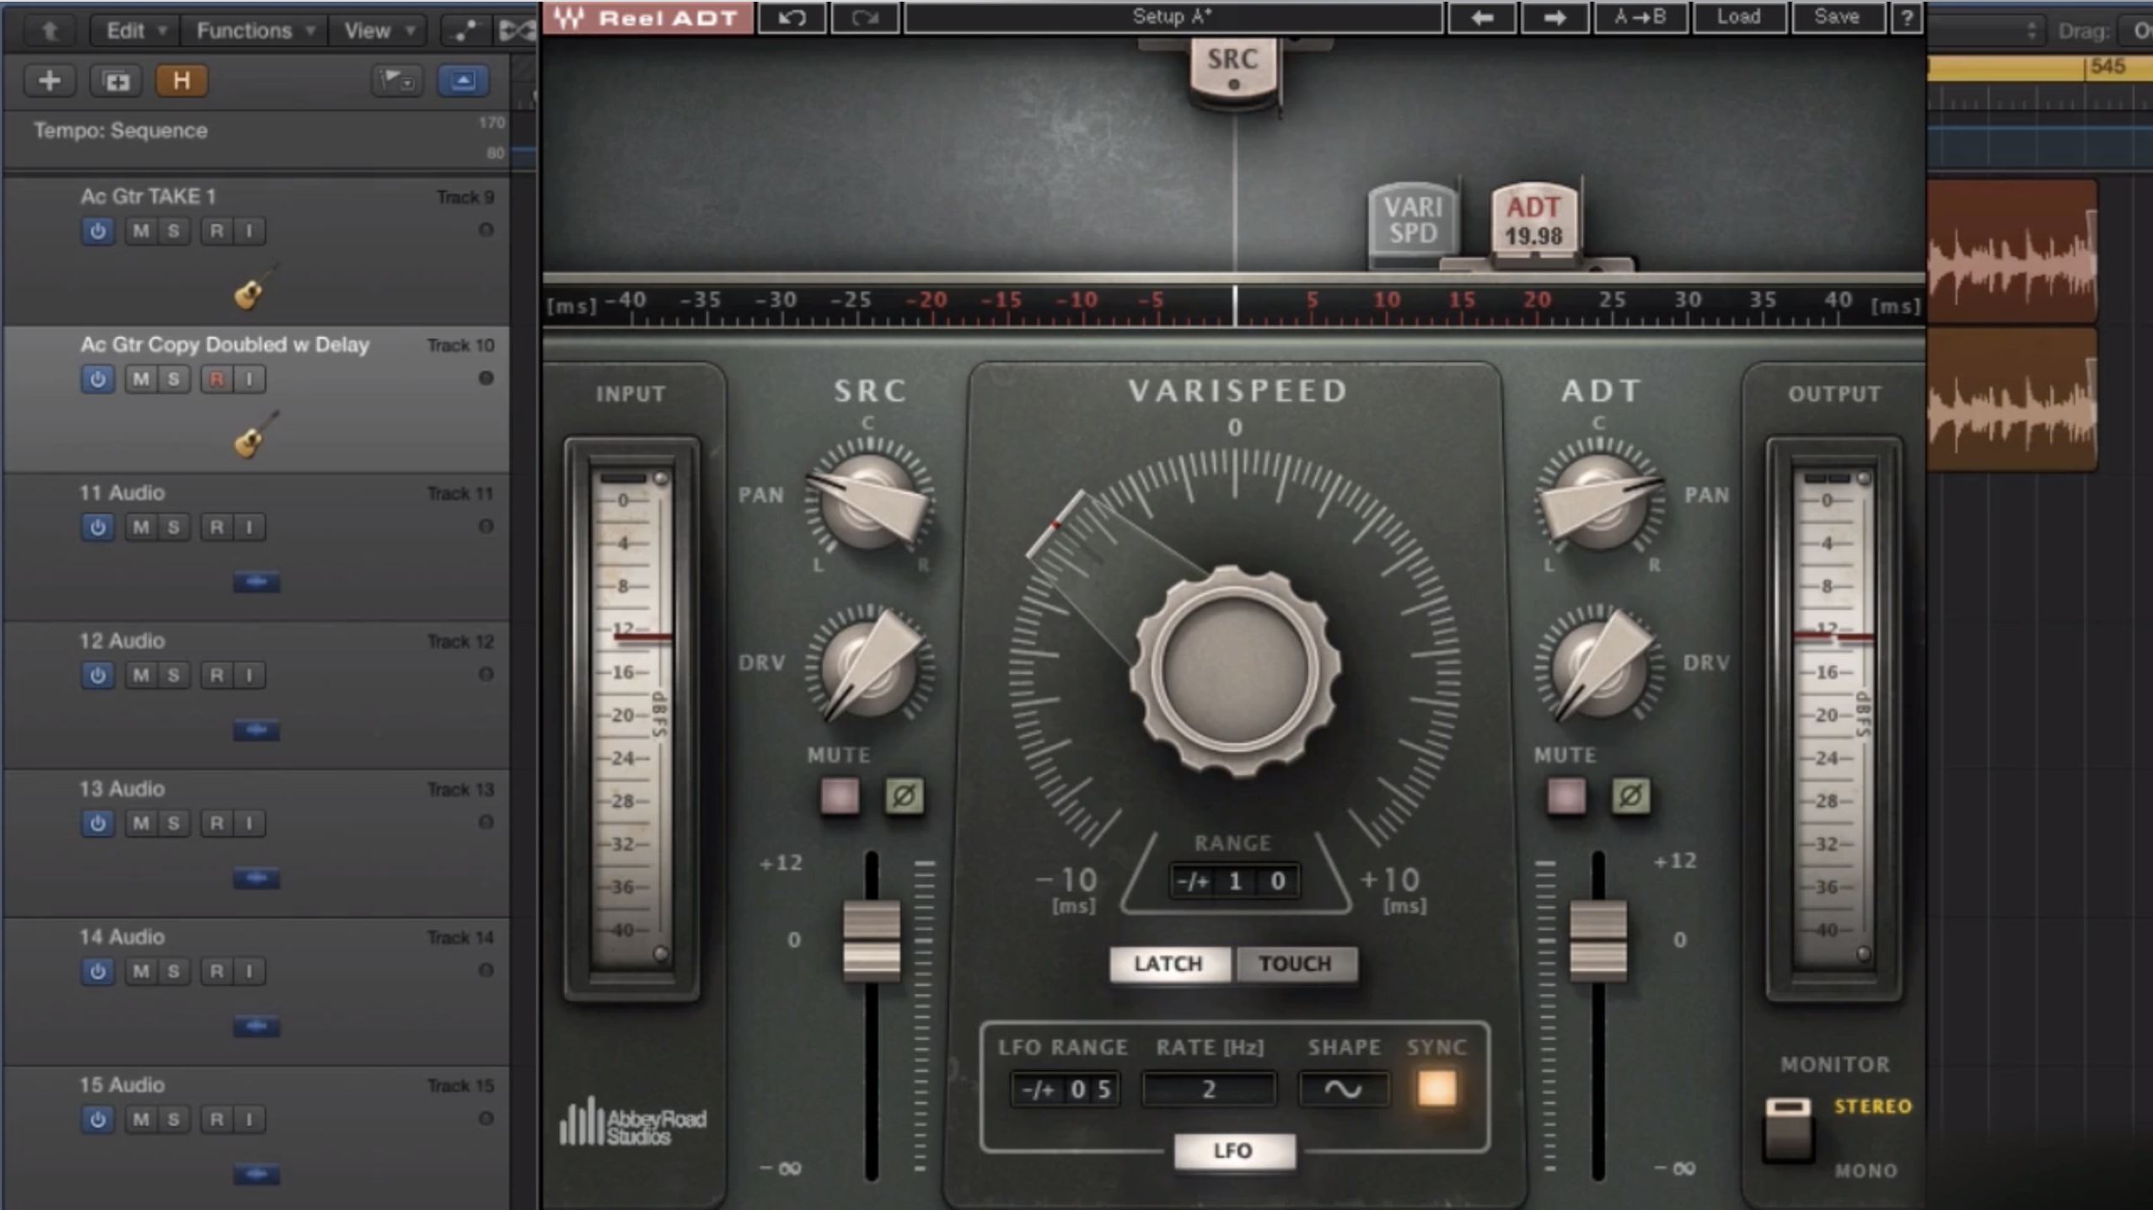2153x1210 pixels.
Task: Select TOUCH varispeed mode
Action: pos(1295,963)
